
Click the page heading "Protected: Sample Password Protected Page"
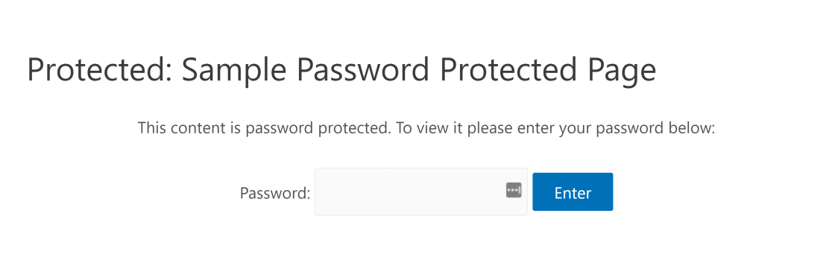[x=341, y=70]
